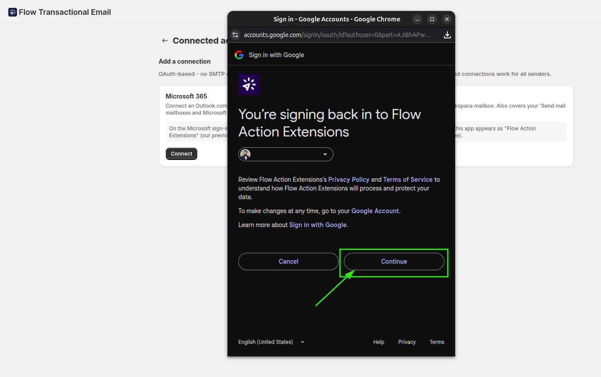
Task: Open Terms in the popup footer
Action: tap(437, 342)
